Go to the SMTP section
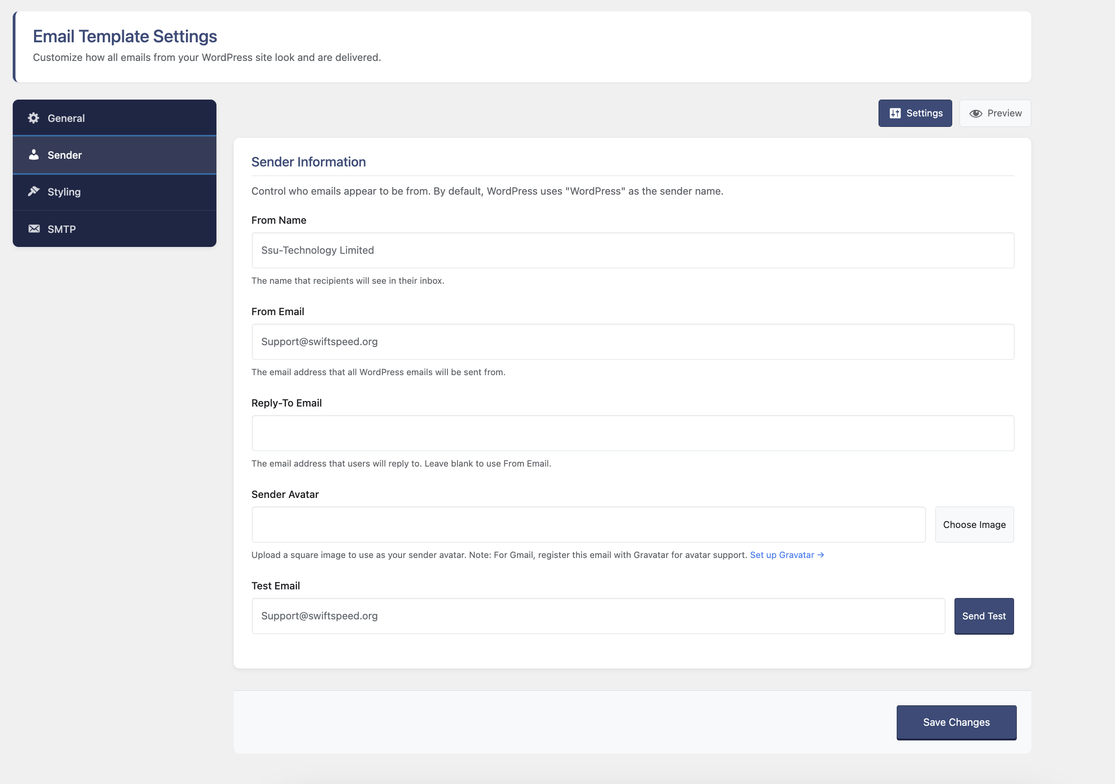Viewport: 1115px width, 784px height. [61, 228]
